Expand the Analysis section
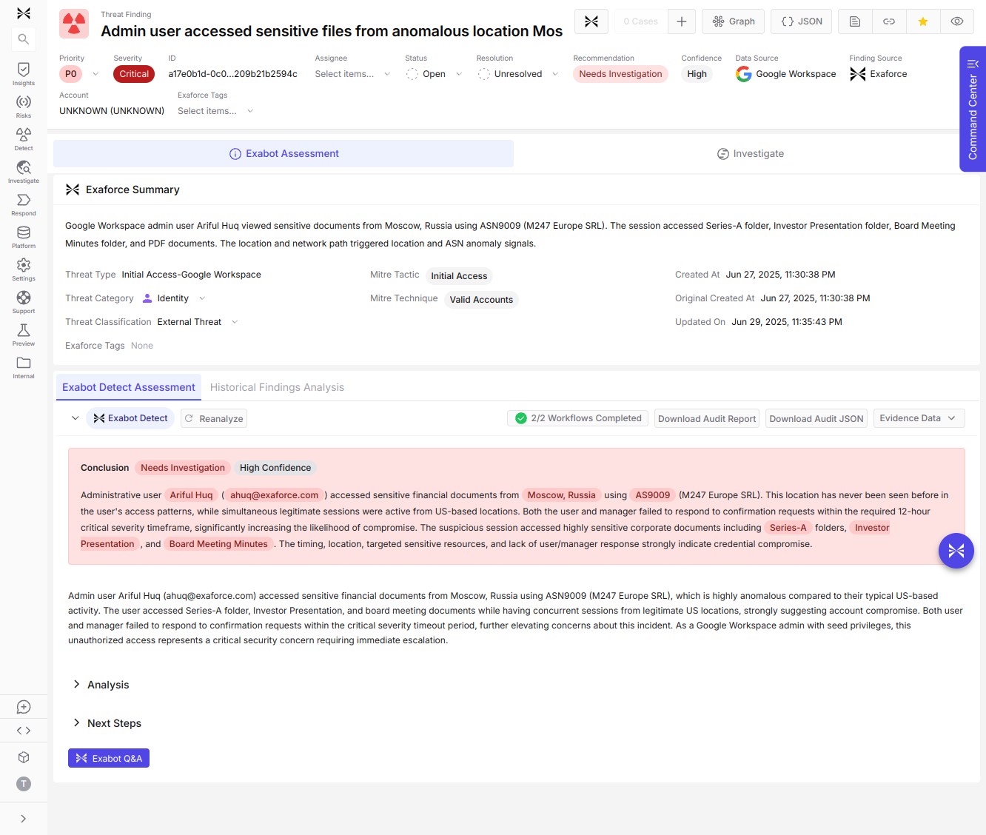Viewport: 986px width, 835px height. click(101, 685)
